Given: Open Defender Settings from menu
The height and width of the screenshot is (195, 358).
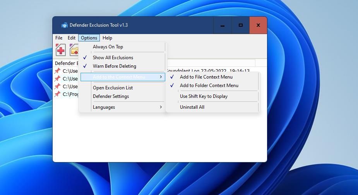Looking at the screenshot, I should pyautogui.click(x=123, y=96).
